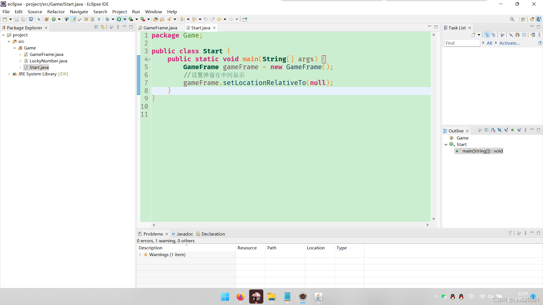Toggle Link with Editor in Package Explorer

tap(103, 27)
